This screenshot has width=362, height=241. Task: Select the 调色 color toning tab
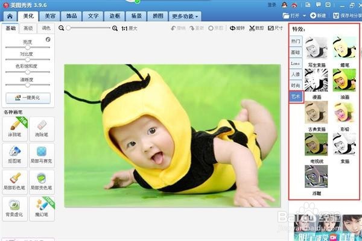coord(46,28)
